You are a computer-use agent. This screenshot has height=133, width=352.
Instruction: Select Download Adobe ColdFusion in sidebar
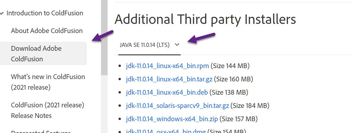pos(36,53)
